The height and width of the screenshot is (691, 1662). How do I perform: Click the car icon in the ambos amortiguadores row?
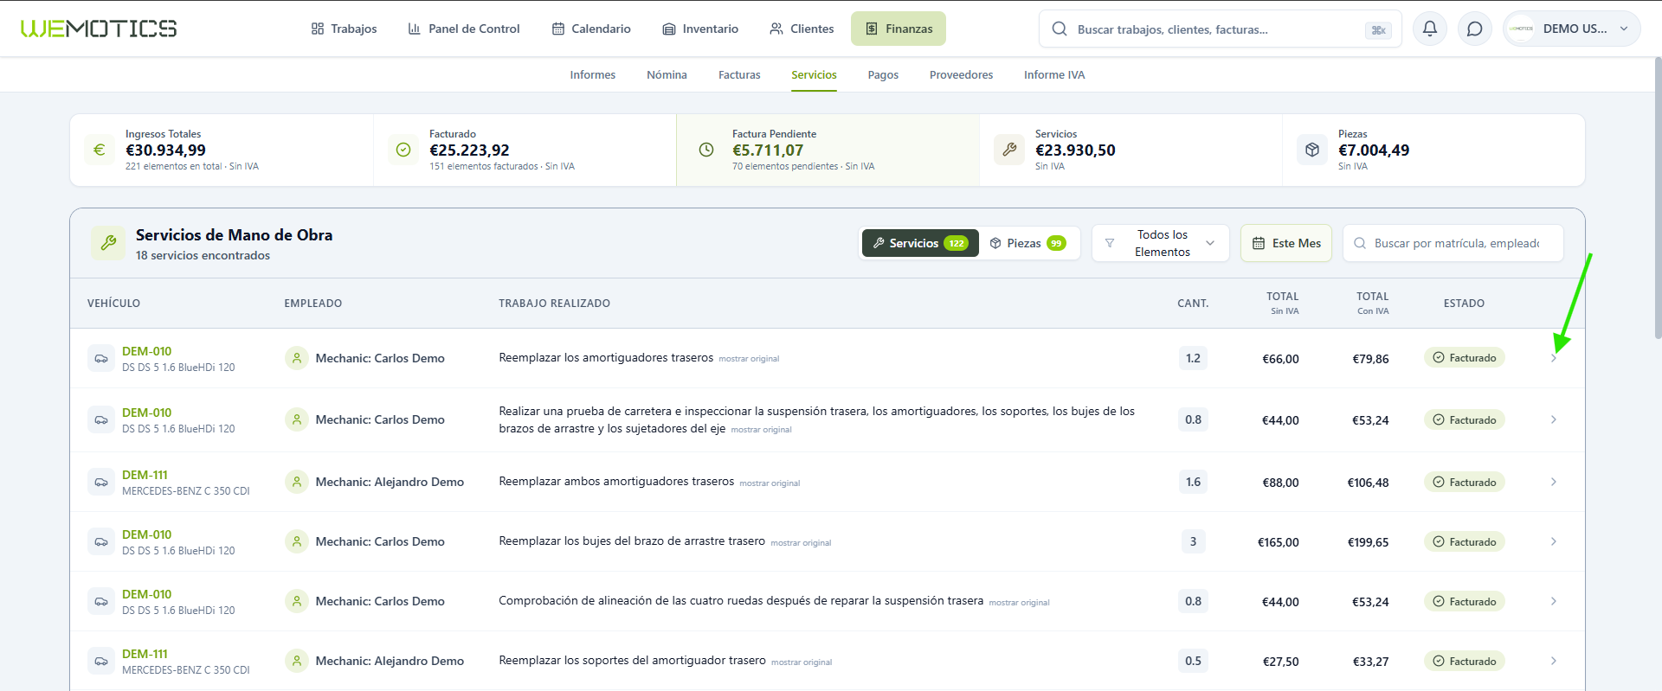(101, 482)
